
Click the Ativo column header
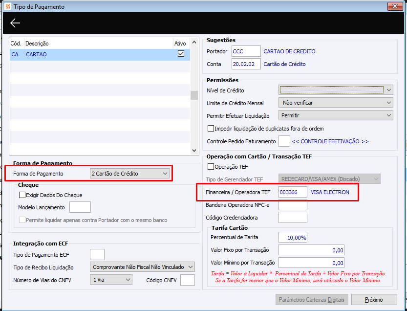tap(180, 44)
